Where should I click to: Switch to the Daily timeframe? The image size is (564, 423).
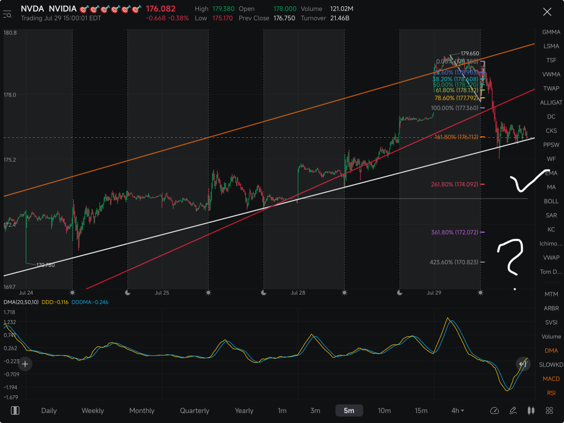coord(49,410)
